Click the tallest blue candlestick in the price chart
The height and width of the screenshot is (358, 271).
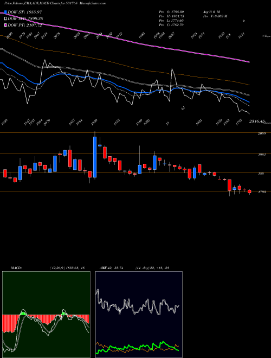click(95, 157)
